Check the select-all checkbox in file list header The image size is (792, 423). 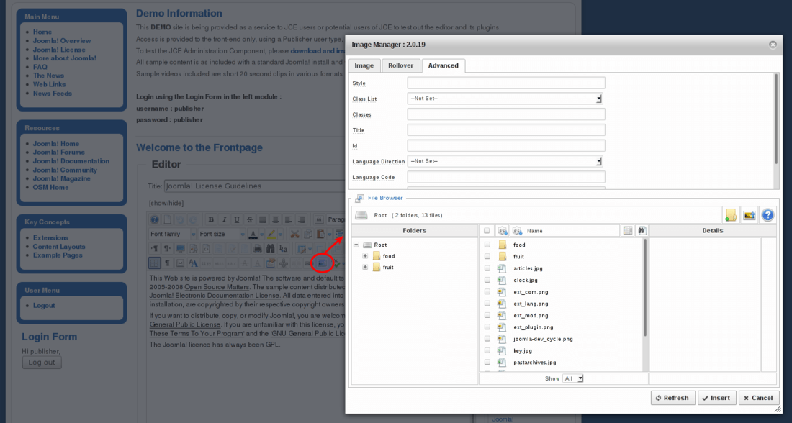click(x=487, y=231)
